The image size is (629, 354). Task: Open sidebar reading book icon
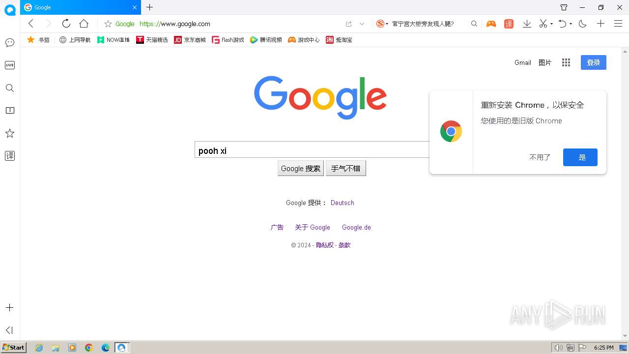[x=10, y=111]
